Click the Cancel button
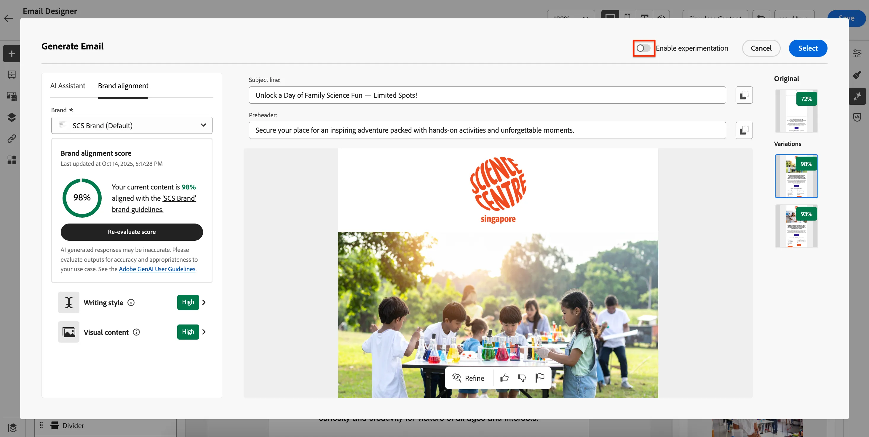The image size is (869, 437). 761,48
